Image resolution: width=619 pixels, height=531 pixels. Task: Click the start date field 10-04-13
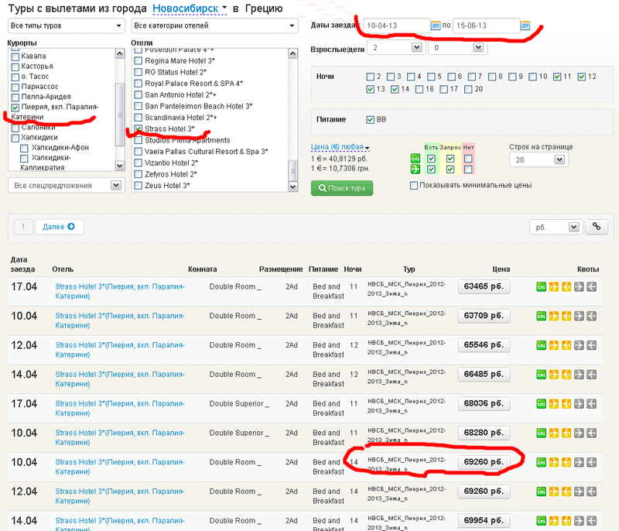pyautogui.click(x=396, y=26)
